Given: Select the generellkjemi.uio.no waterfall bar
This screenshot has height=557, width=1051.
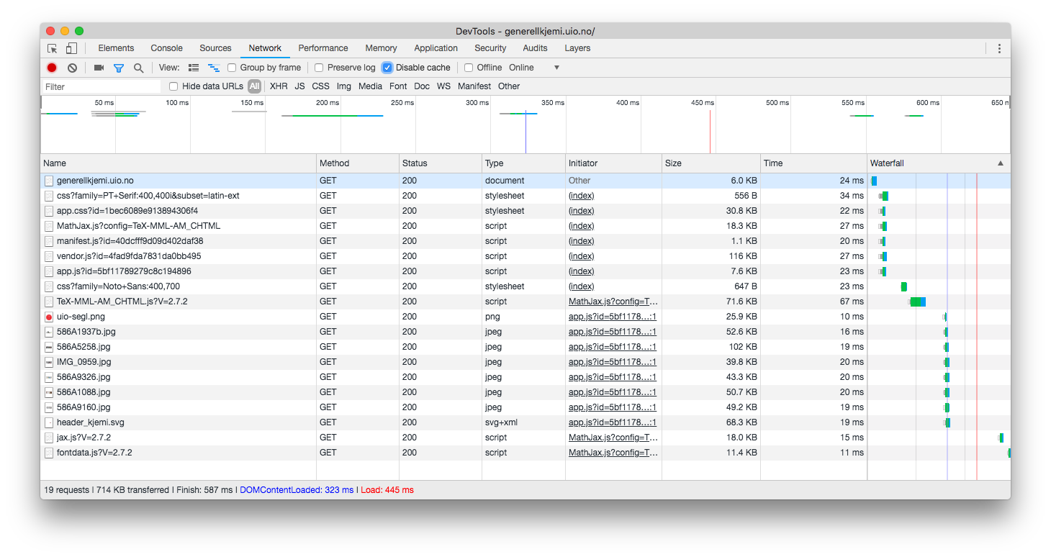Looking at the screenshot, I should (x=874, y=181).
